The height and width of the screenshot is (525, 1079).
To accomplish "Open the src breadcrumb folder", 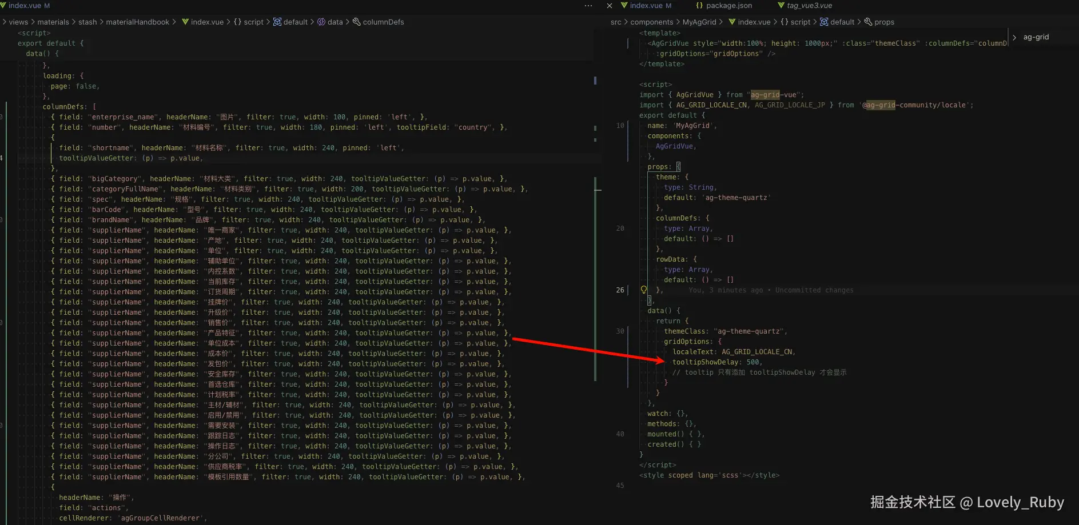I will 616,22.
